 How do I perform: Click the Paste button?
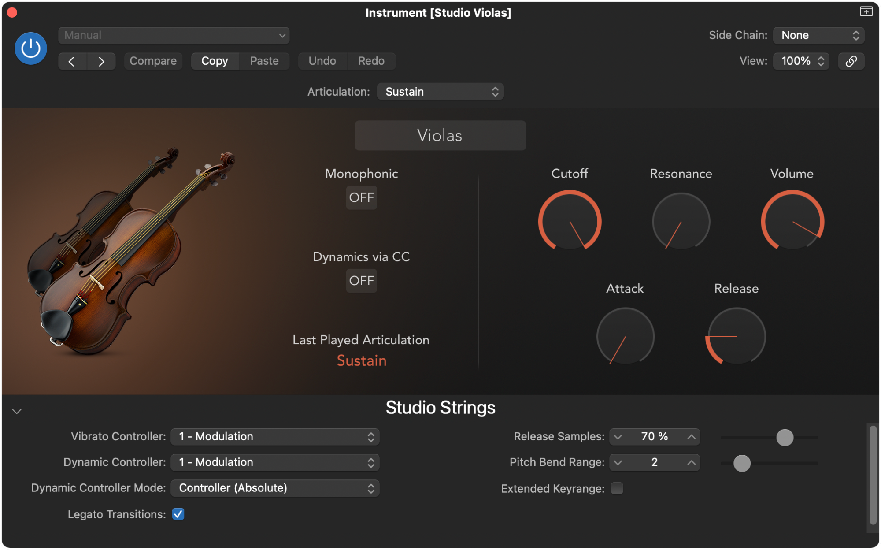[x=264, y=61]
